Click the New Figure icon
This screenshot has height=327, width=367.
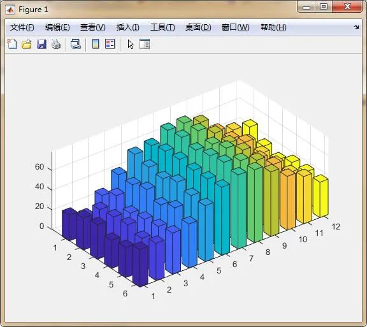click(x=12, y=44)
